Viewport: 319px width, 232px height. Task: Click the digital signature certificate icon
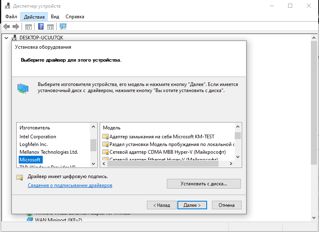(x=20, y=178)
